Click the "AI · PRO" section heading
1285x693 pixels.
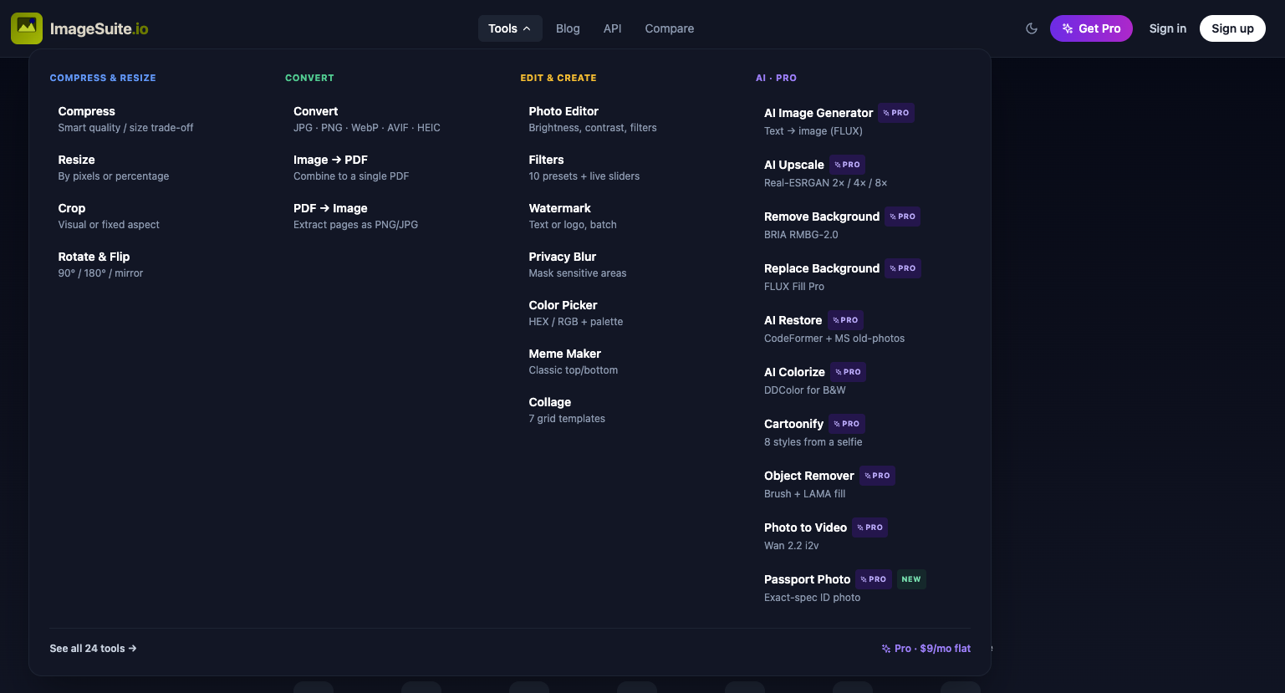[x=776, y=78]
